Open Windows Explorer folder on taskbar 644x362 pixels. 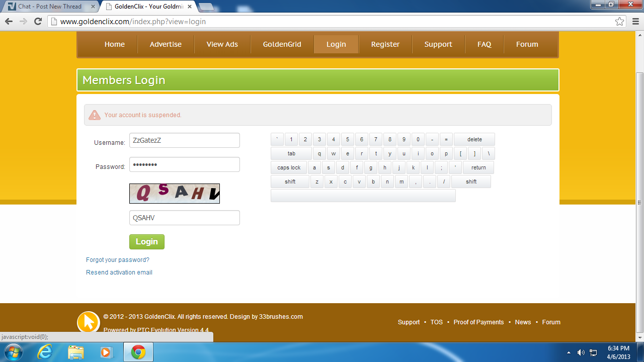coord(76,352)
